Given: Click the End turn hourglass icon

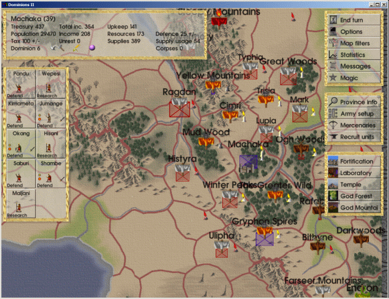Looking at the screenshot, I should 333,20.
